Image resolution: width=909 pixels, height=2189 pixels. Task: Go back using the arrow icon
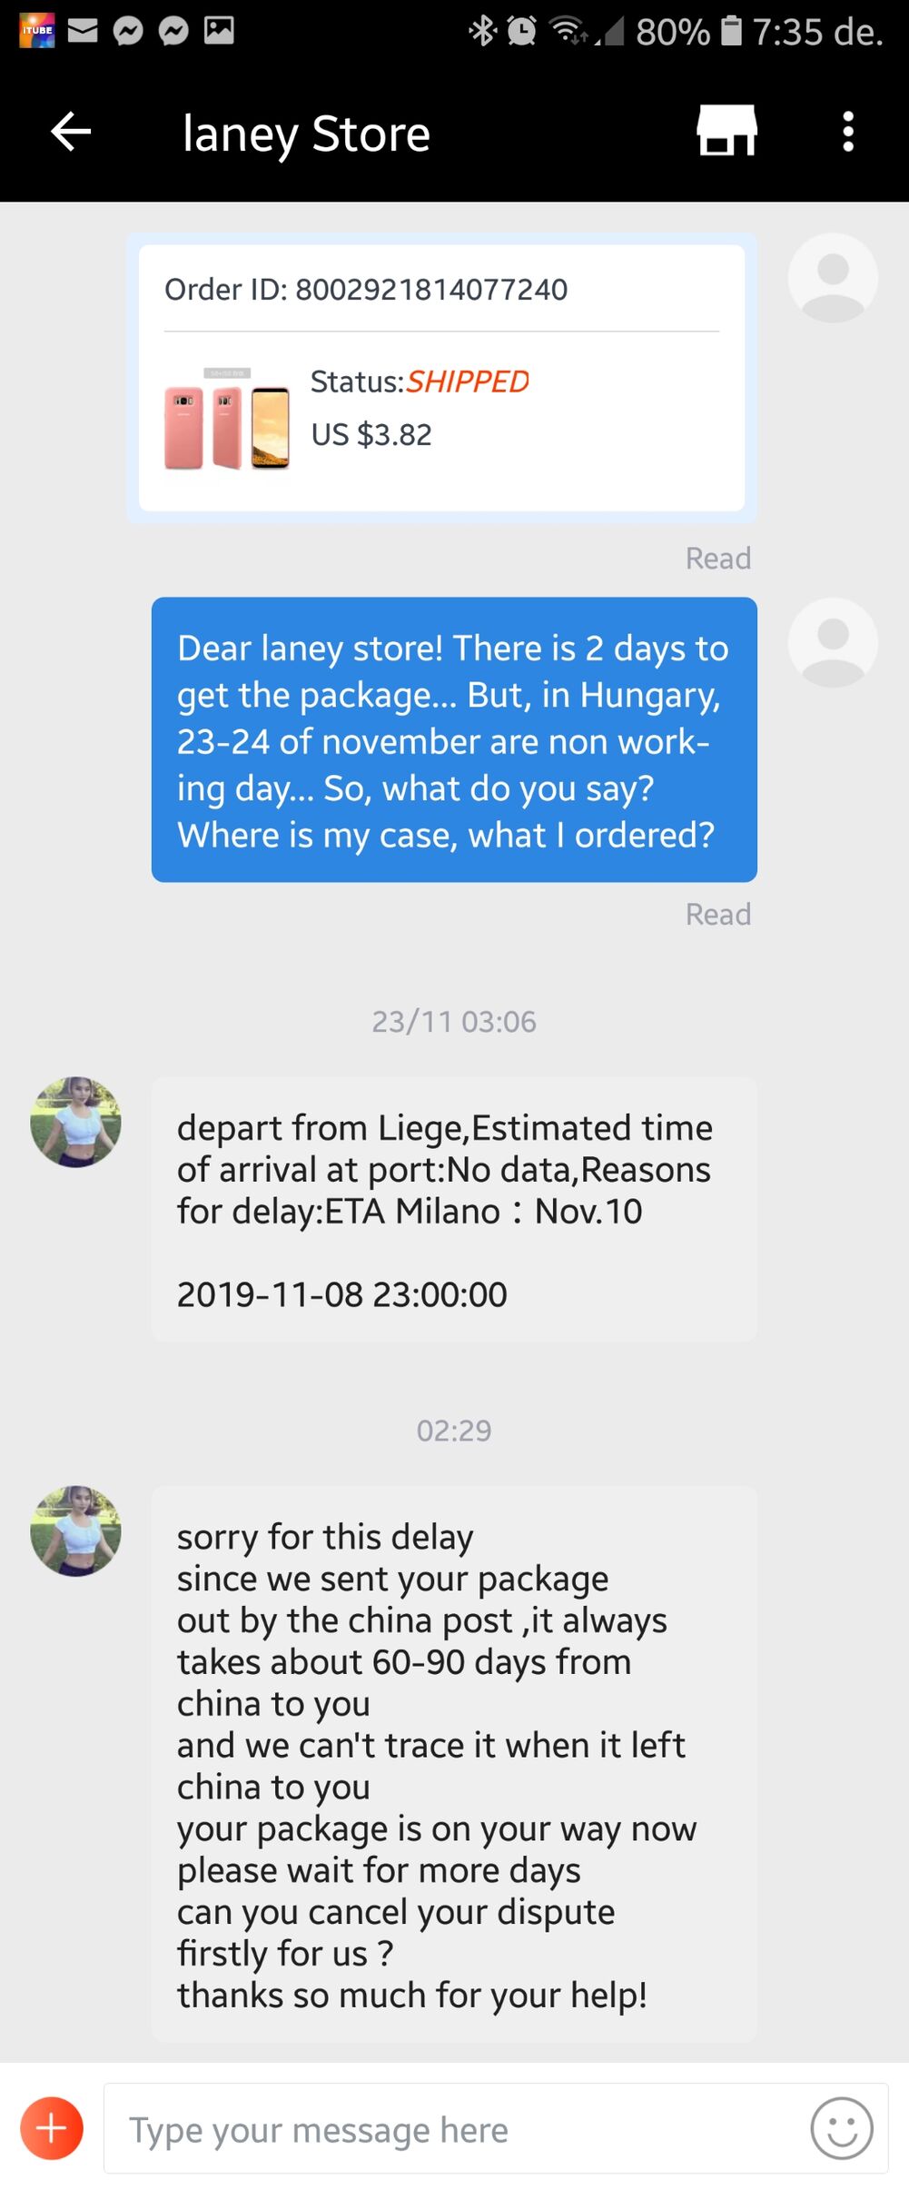coord(71,132)
